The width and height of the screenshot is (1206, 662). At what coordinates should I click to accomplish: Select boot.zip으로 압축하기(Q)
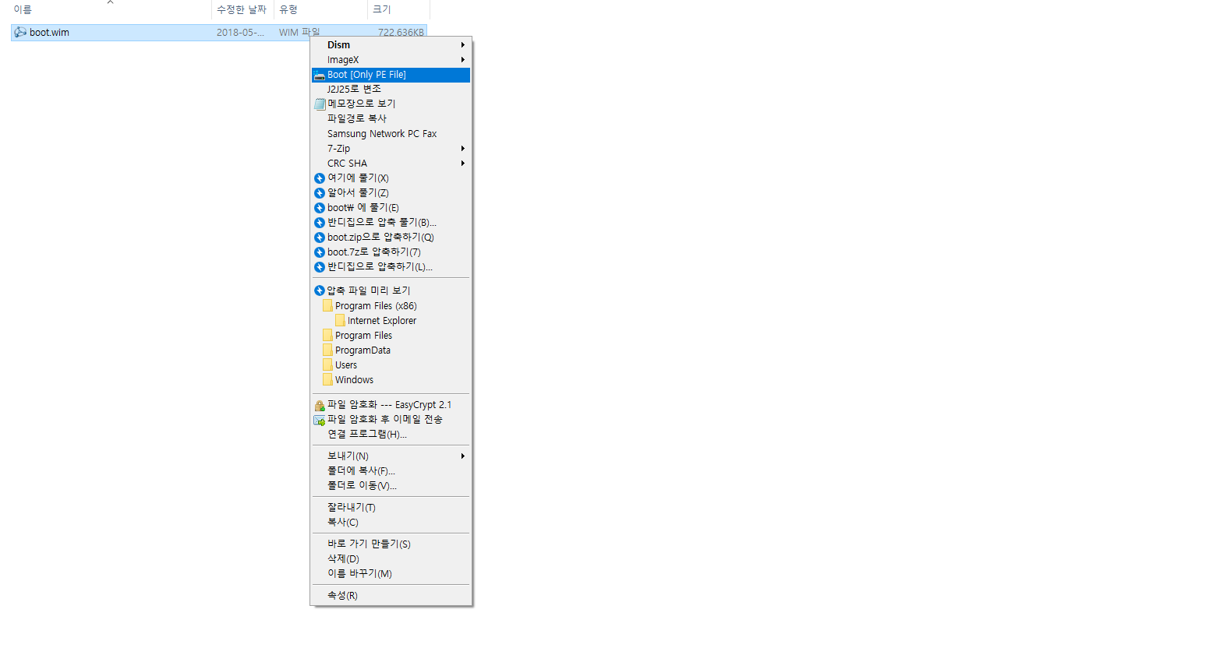pos(391,238)
